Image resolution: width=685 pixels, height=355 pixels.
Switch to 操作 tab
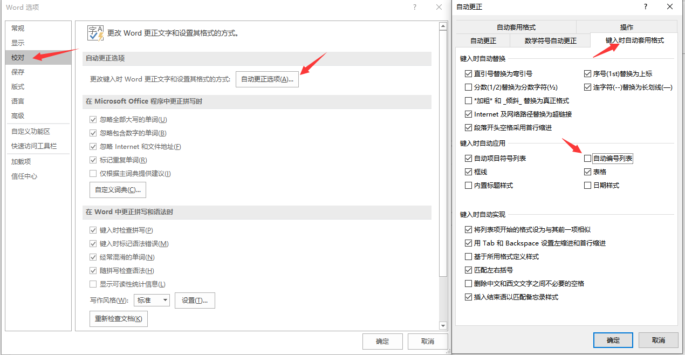627,27
